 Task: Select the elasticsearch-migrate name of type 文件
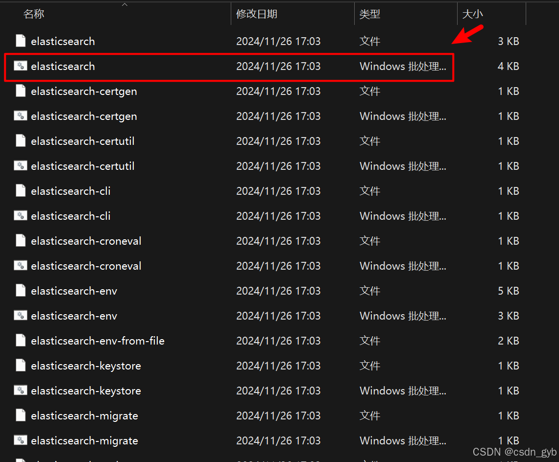(84, 416)
